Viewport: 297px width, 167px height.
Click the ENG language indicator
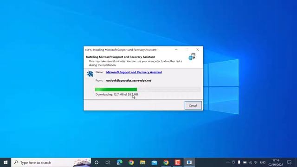point(263,162)
